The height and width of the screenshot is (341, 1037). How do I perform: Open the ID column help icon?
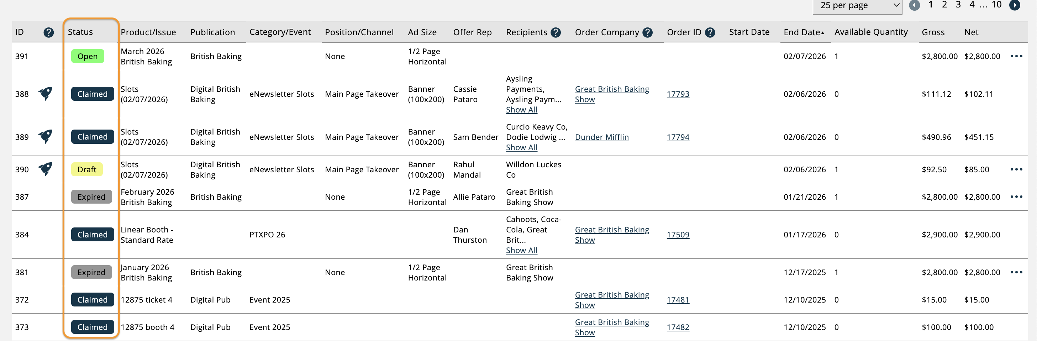pos(48,32)
